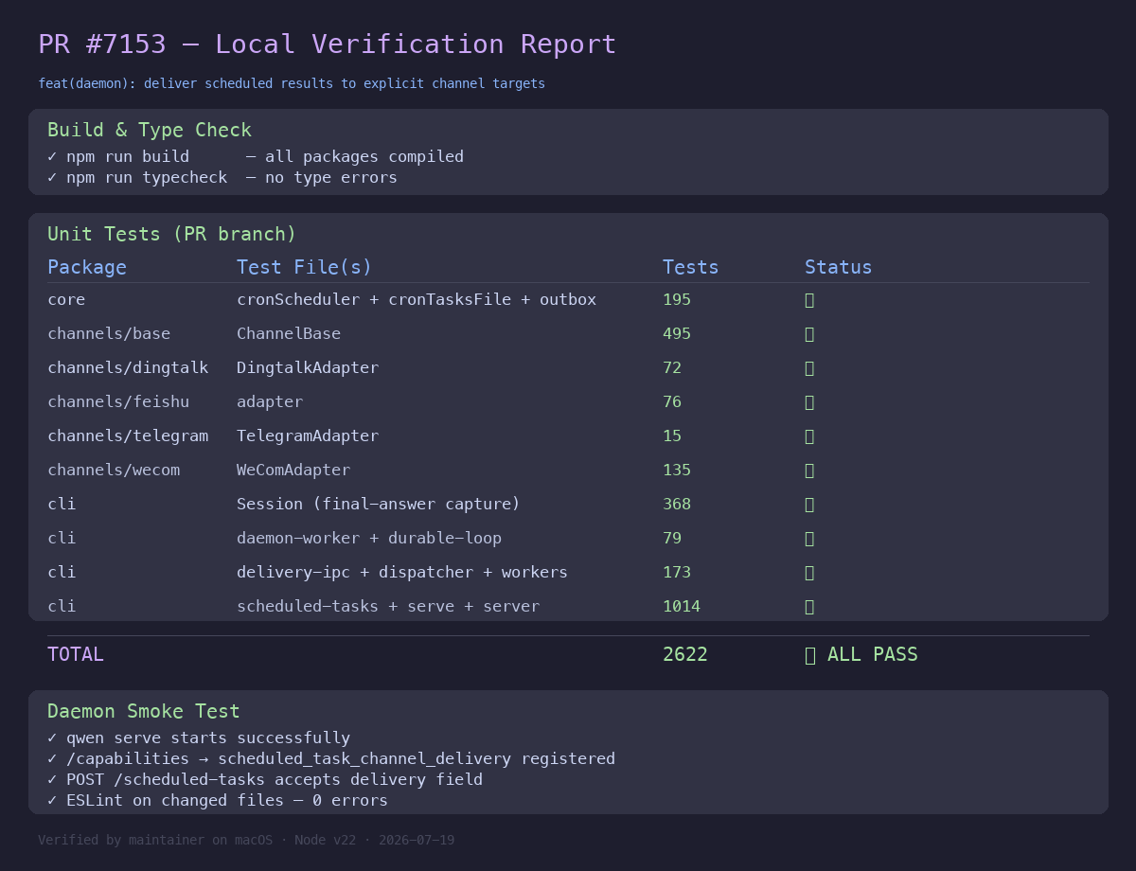Viewport: 1136px width, 871px height.
Task: Click the 1014 tests value
Action: (682, 606)
